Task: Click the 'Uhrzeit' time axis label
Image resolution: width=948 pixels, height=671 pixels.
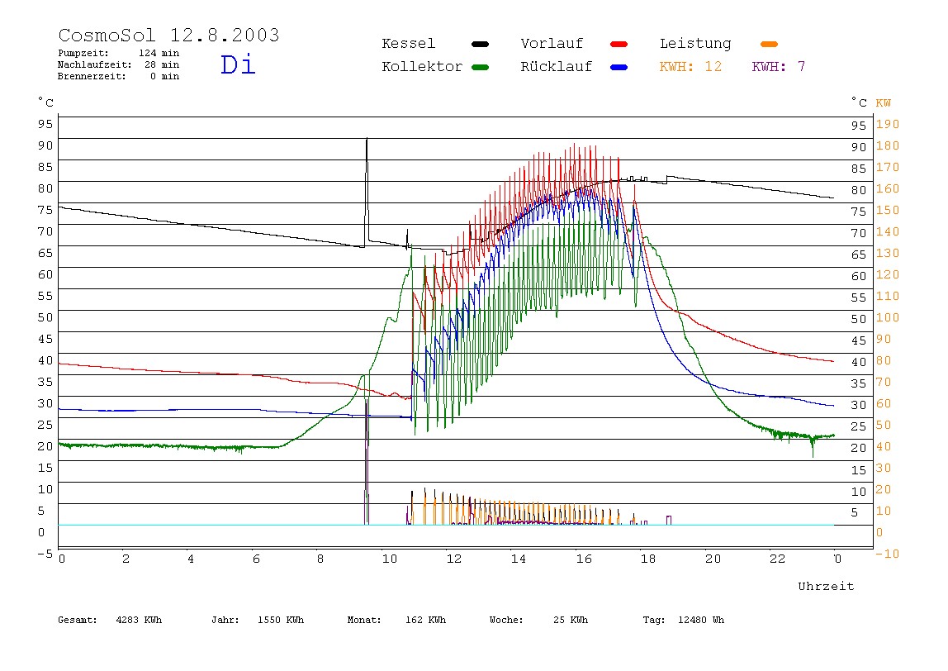Action: click(826, 586)
